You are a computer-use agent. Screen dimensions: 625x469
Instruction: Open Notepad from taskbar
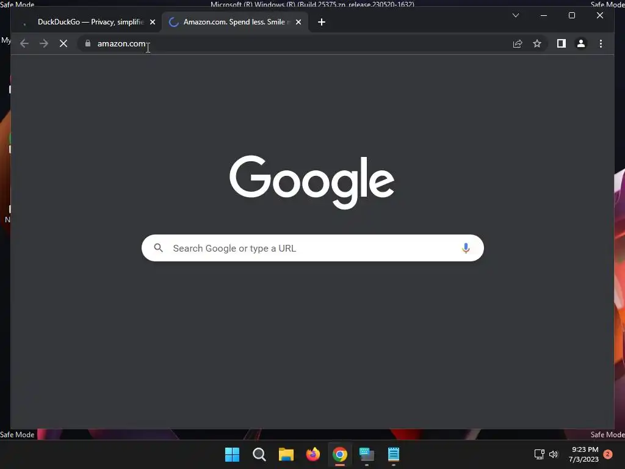(x=394, y=454)
